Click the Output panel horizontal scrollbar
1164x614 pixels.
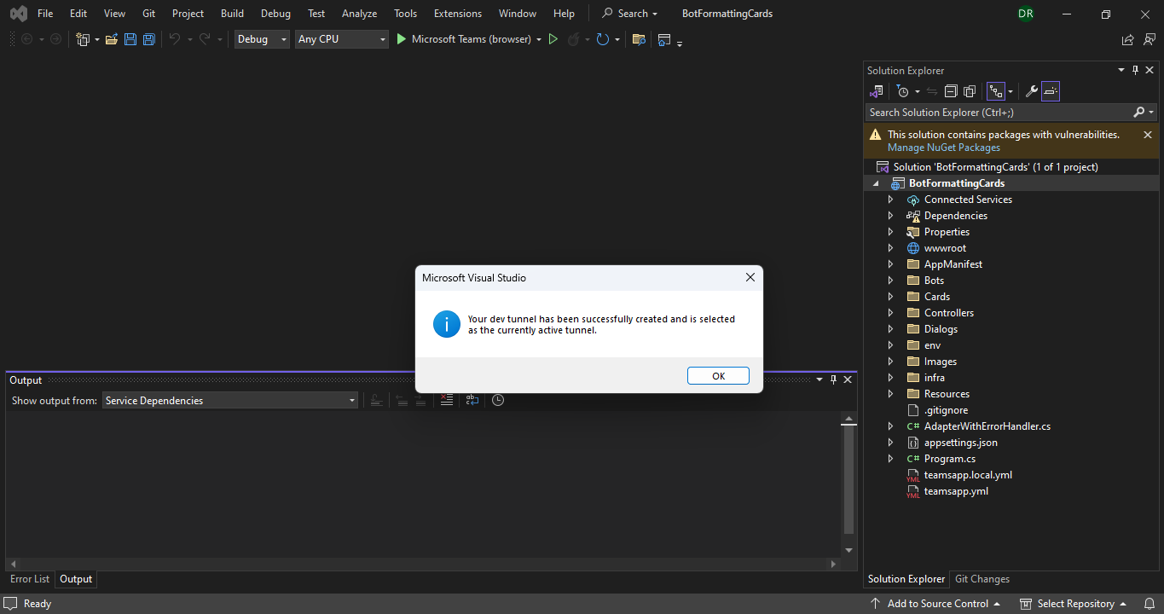[x=422, y=564]
